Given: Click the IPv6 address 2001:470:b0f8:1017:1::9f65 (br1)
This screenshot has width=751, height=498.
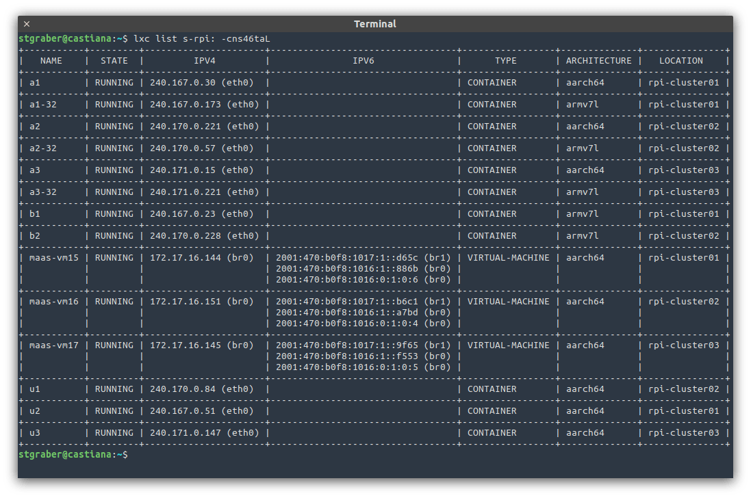Looking at the screenshot, I should (x=363, y=345).
